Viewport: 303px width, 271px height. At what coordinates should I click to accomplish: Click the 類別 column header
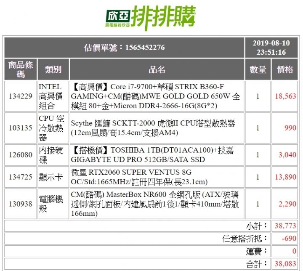tap(53, 69)
